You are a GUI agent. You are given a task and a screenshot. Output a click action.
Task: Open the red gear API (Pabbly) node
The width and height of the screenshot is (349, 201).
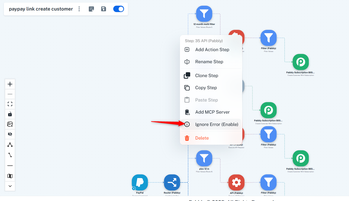236,182
